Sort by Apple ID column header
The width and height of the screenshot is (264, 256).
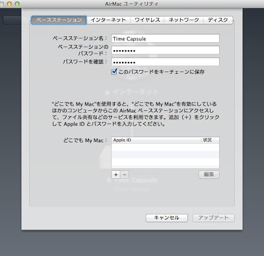tap(156, 140)
